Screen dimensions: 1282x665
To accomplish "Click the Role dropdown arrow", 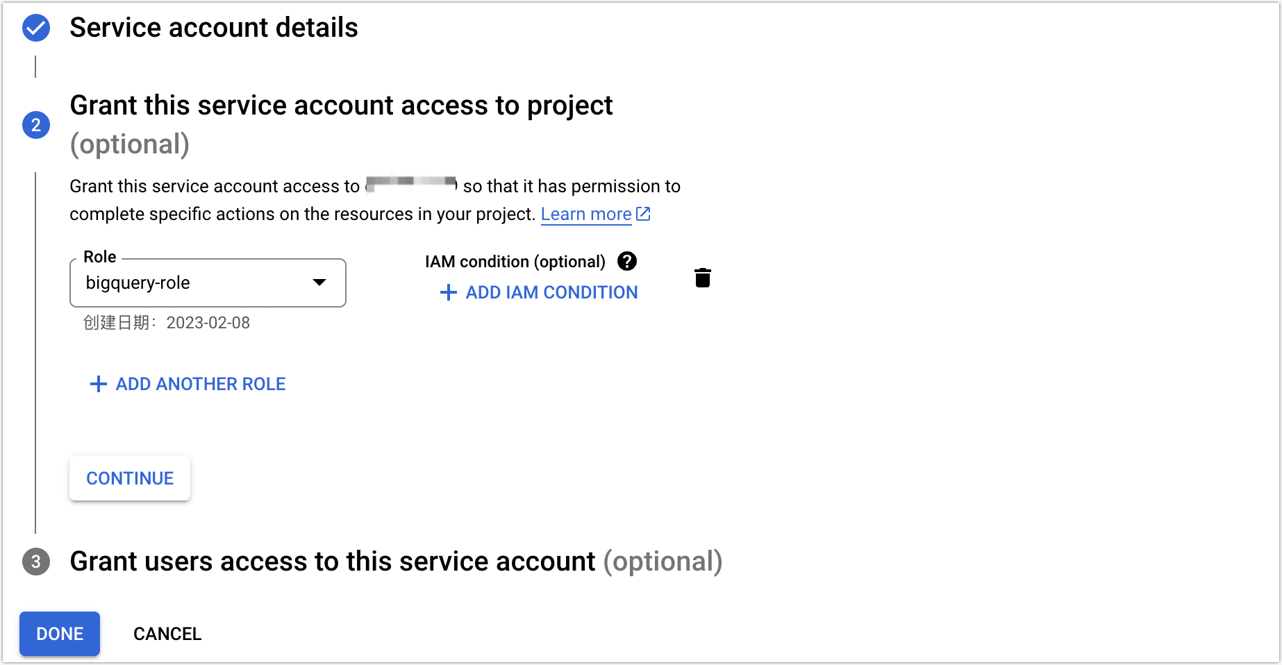I will [x=319, y=283].
